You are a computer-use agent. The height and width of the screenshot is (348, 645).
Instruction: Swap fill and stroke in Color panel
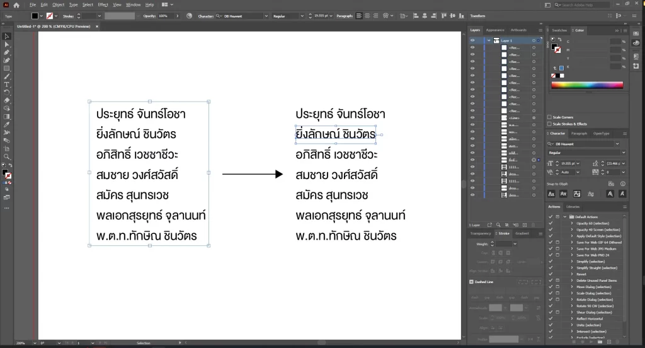click(x=560, y=40)
